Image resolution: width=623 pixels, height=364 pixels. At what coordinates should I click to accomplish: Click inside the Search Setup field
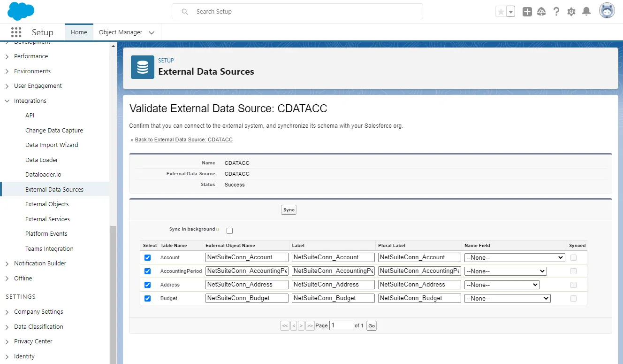point(297,11)
